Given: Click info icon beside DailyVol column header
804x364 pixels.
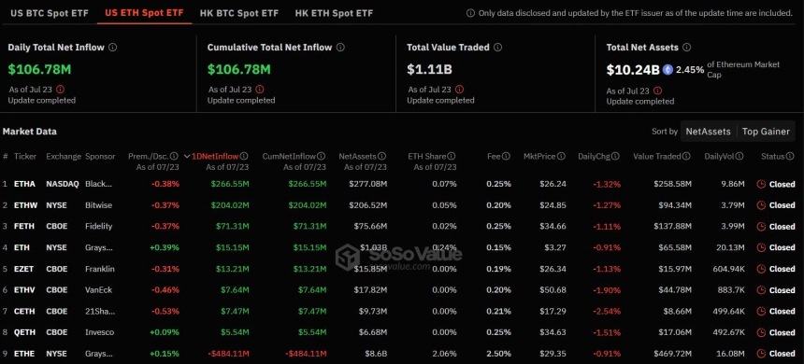Looking at the screenshot, I should tap(740, 156).
